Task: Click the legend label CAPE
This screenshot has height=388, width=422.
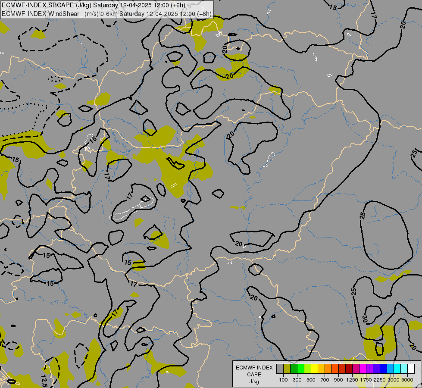Action: 254,375
